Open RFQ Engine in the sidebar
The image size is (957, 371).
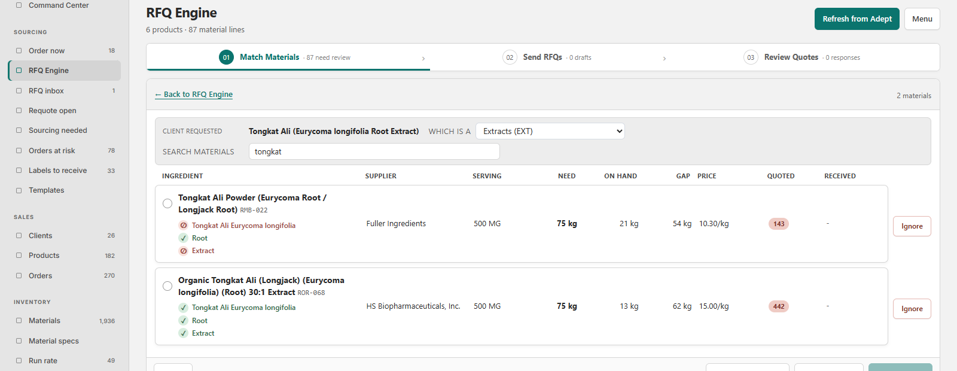coord(65,71)
